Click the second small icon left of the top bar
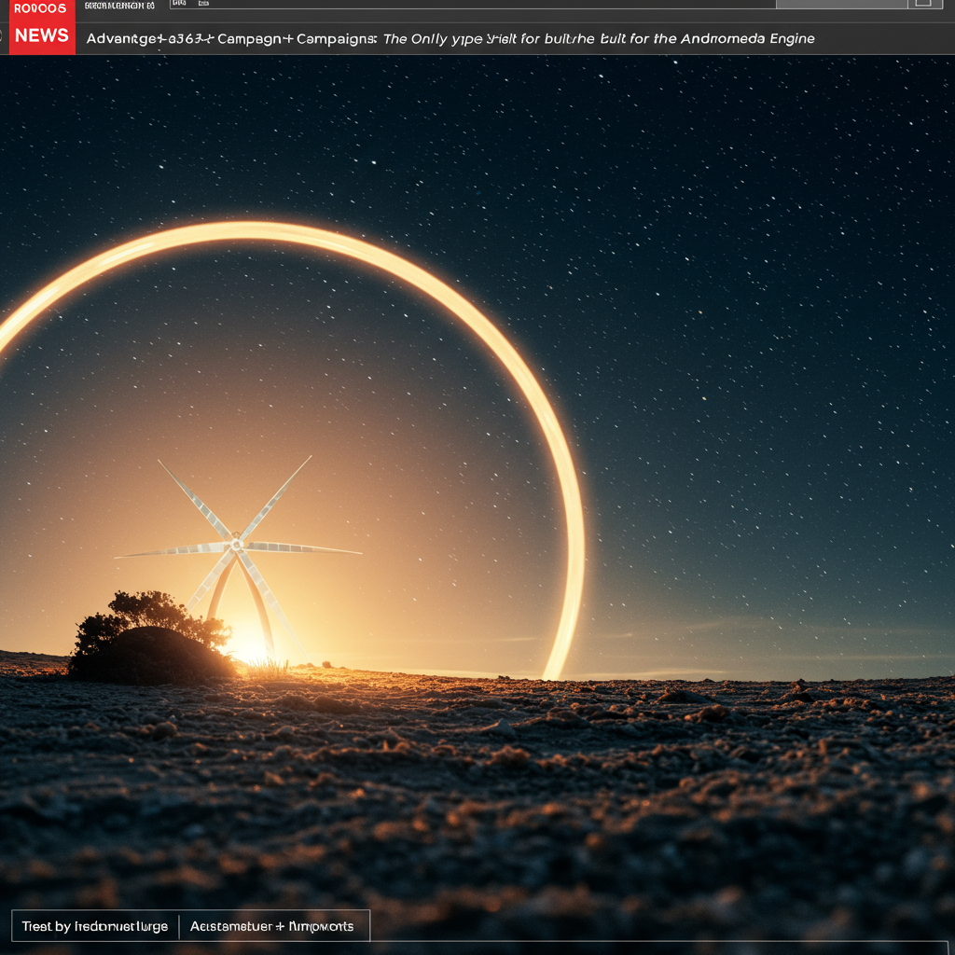 [203, 4]
